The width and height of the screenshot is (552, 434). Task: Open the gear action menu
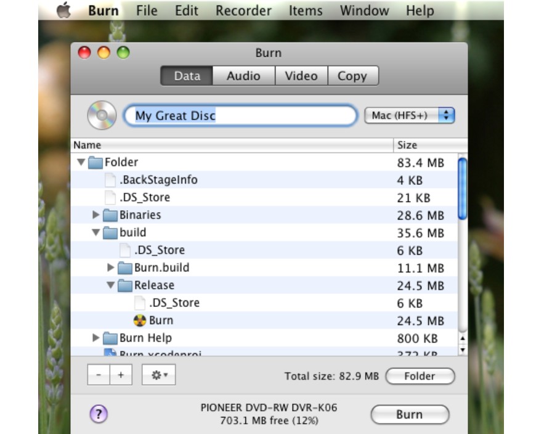159,375
